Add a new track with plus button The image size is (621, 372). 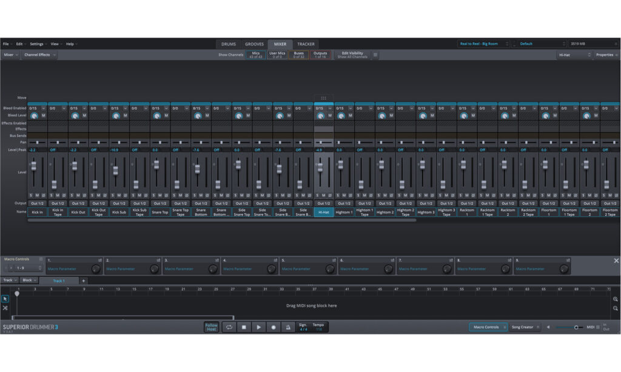pyautogui.click(x=83, y=281)
